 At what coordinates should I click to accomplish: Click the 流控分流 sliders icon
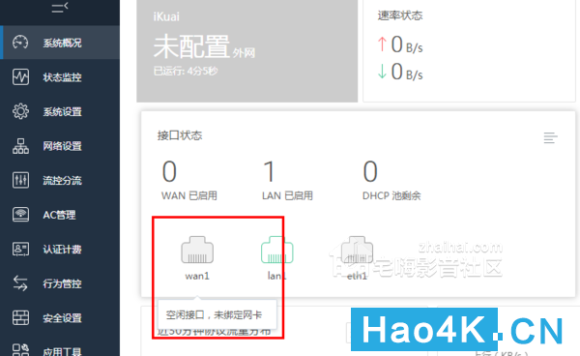tap(20, 180)
